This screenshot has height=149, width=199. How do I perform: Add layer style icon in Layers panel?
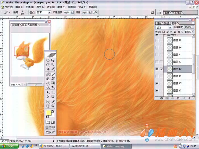[161, 98]
